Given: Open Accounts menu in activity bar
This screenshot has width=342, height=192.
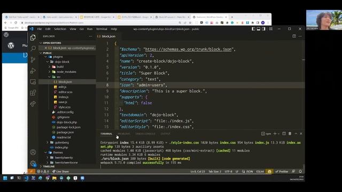Looking at the screenshot, I should [33, 152].
